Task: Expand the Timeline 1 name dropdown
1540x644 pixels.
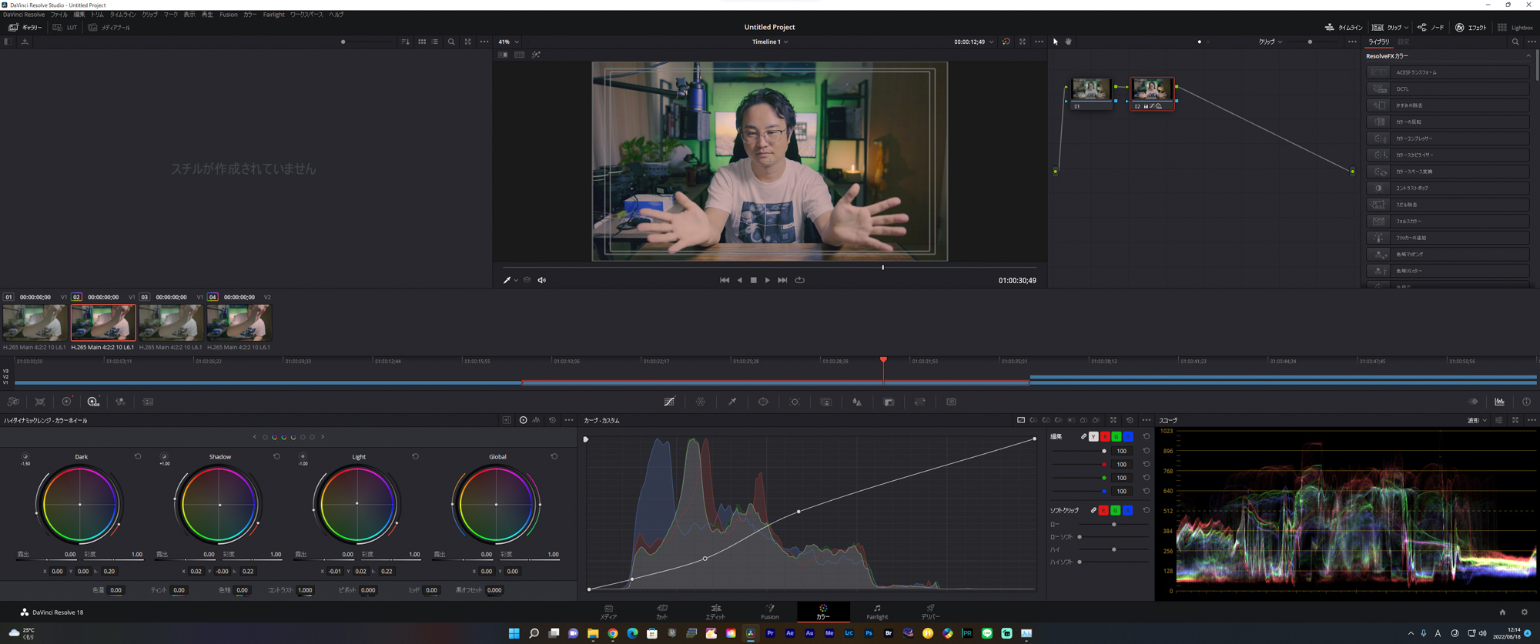Action: [770, 42]
